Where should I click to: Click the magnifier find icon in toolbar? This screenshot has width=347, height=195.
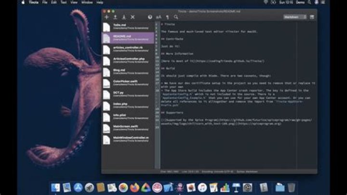pos(176,17)
